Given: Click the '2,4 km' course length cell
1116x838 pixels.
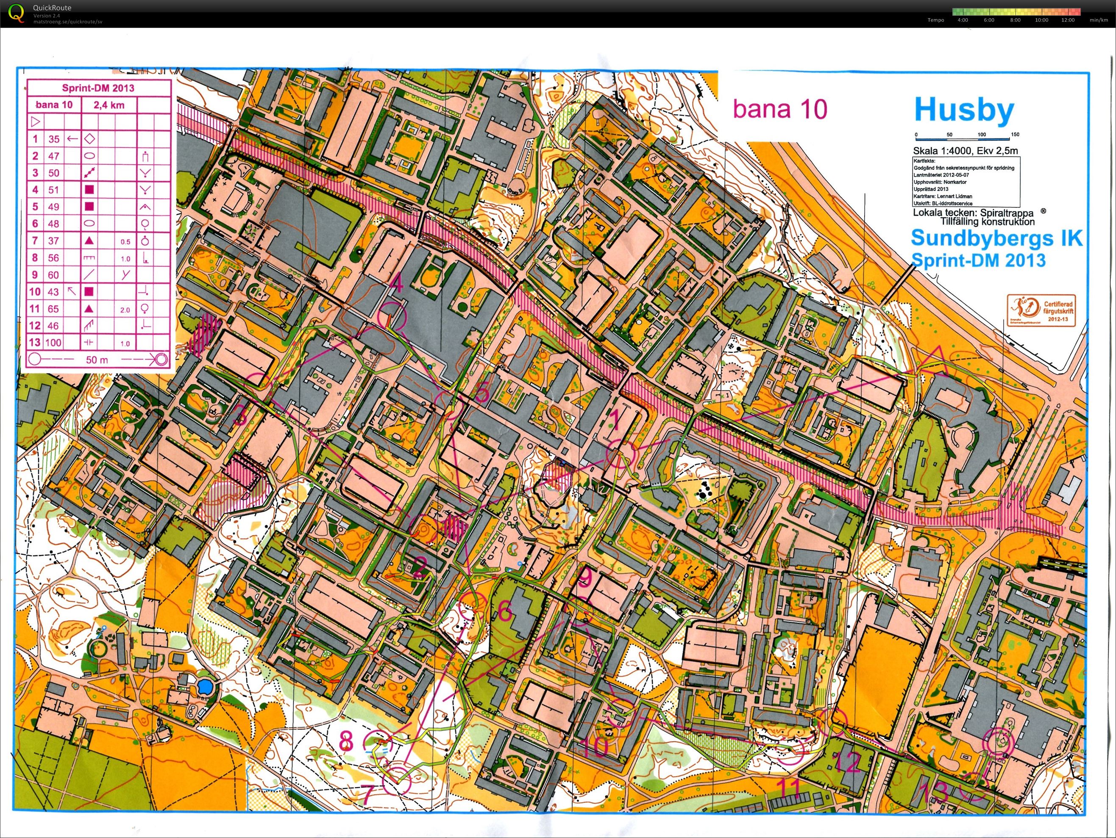Looking at the screenshot, I should click(x=109, y=105).
